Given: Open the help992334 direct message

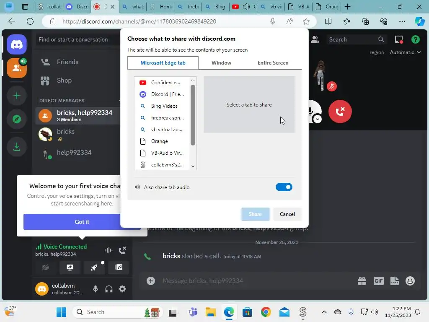Looking at the screenshot, I should [78, 153].
